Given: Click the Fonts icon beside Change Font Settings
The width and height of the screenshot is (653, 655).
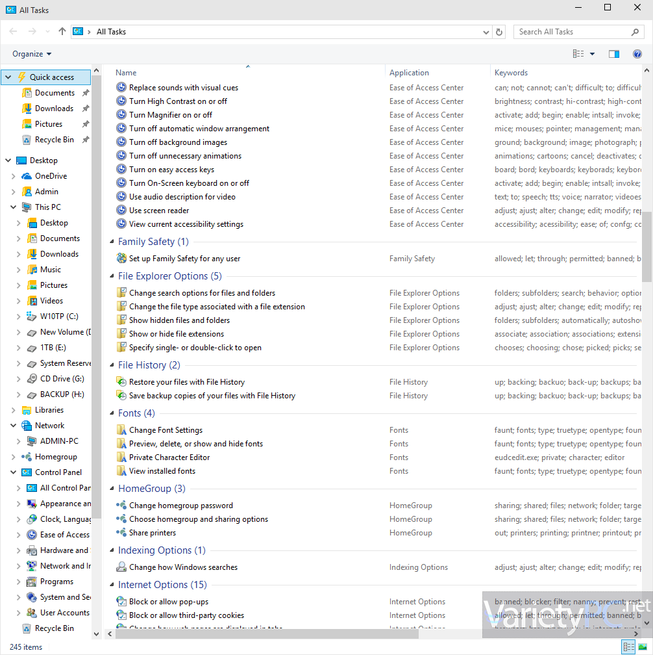Looking at the screenshot, I should point(121,430).
